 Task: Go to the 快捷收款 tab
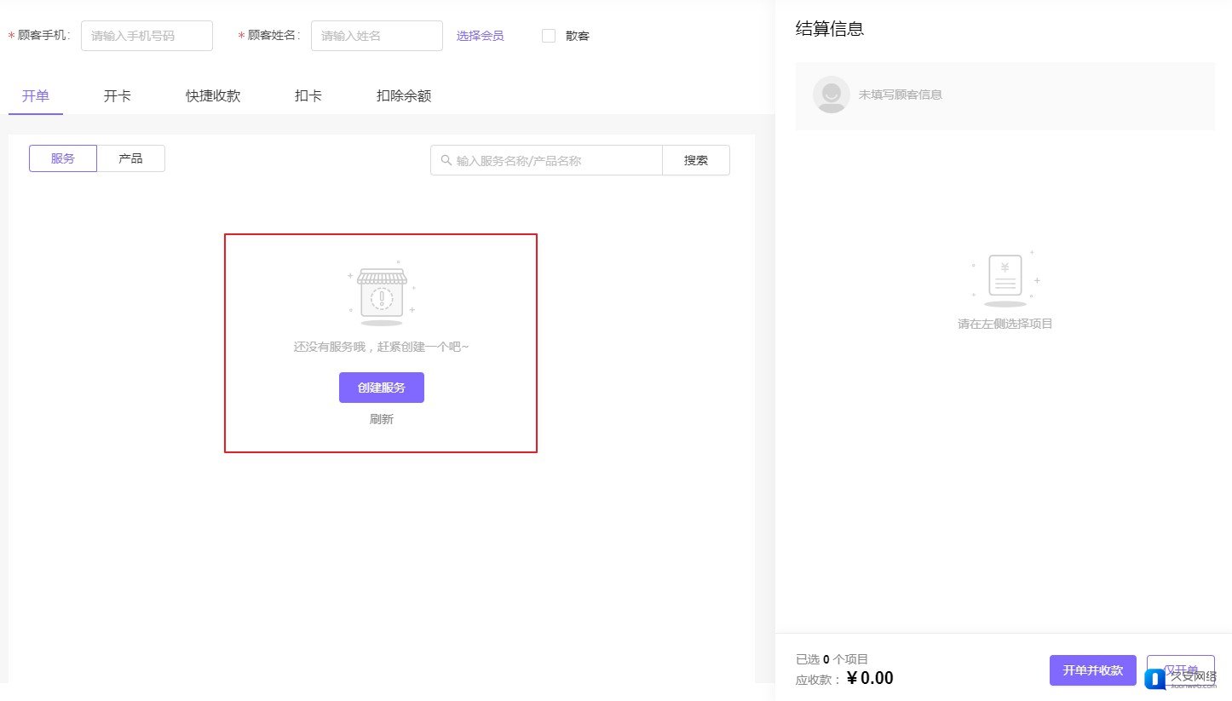[213, 96]
